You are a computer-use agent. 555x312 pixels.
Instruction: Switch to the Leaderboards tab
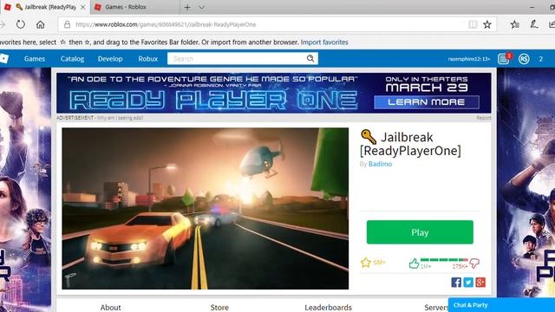[x=328, y=307]
